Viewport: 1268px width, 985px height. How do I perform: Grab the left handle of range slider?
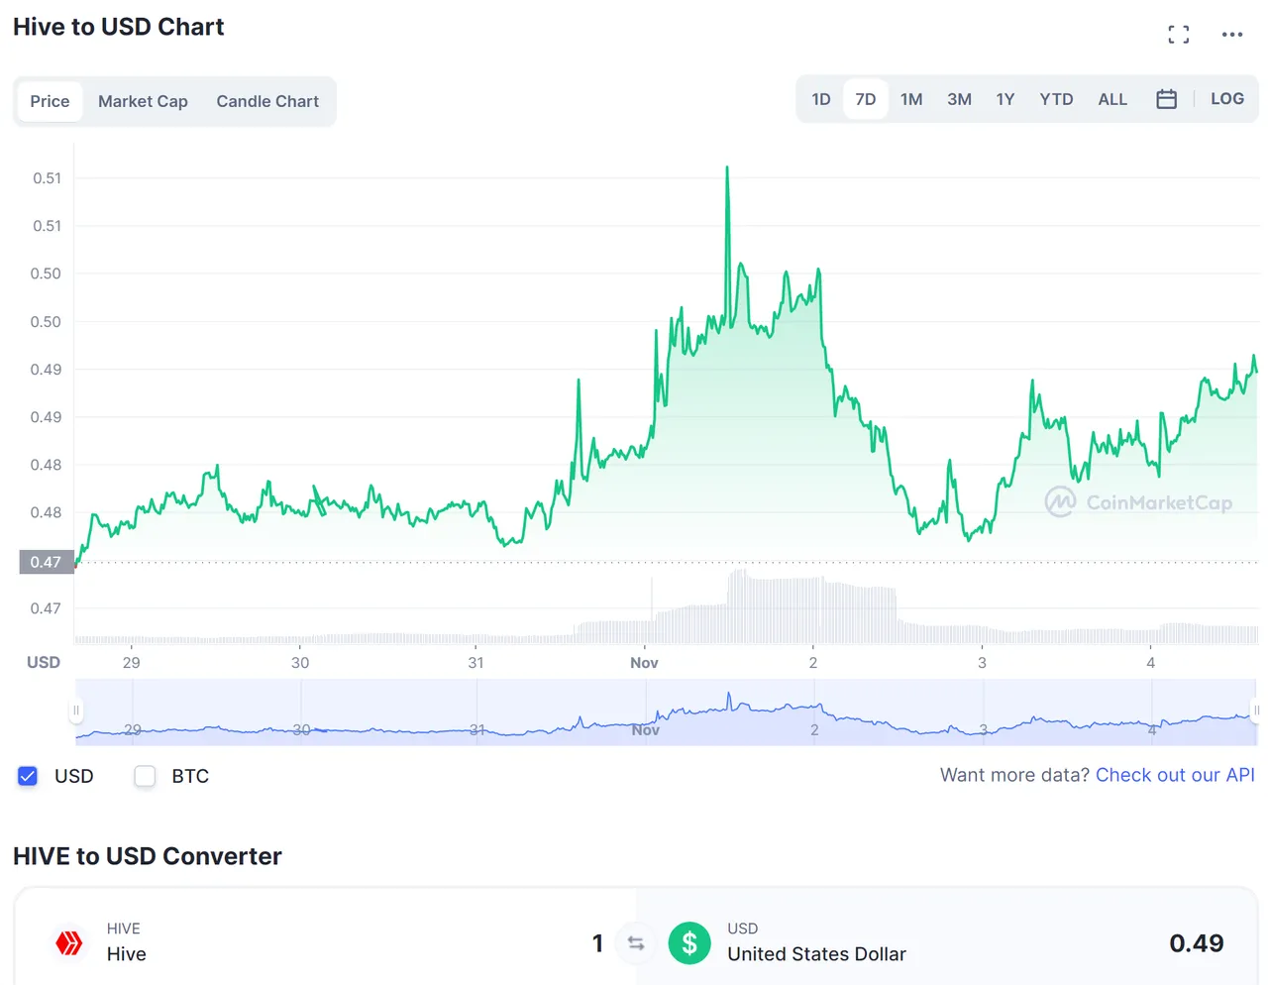coord(75,711)
